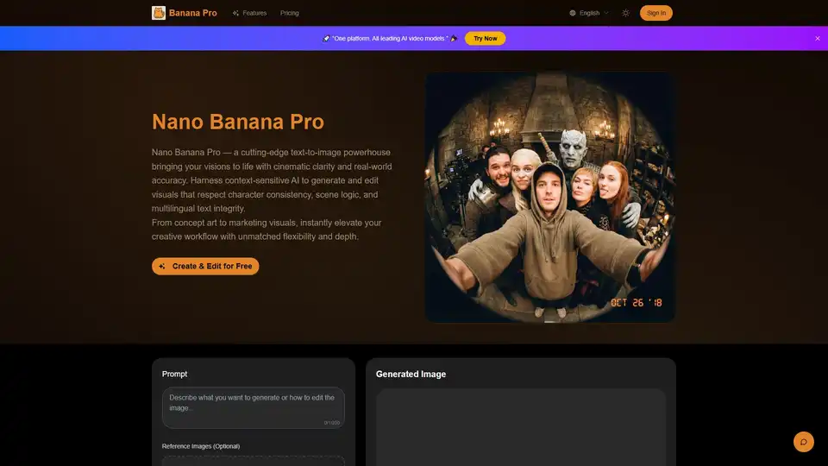Toggle the light/dark theme sun icon
This screenshot has width=828, height=466.
[626, 13]
